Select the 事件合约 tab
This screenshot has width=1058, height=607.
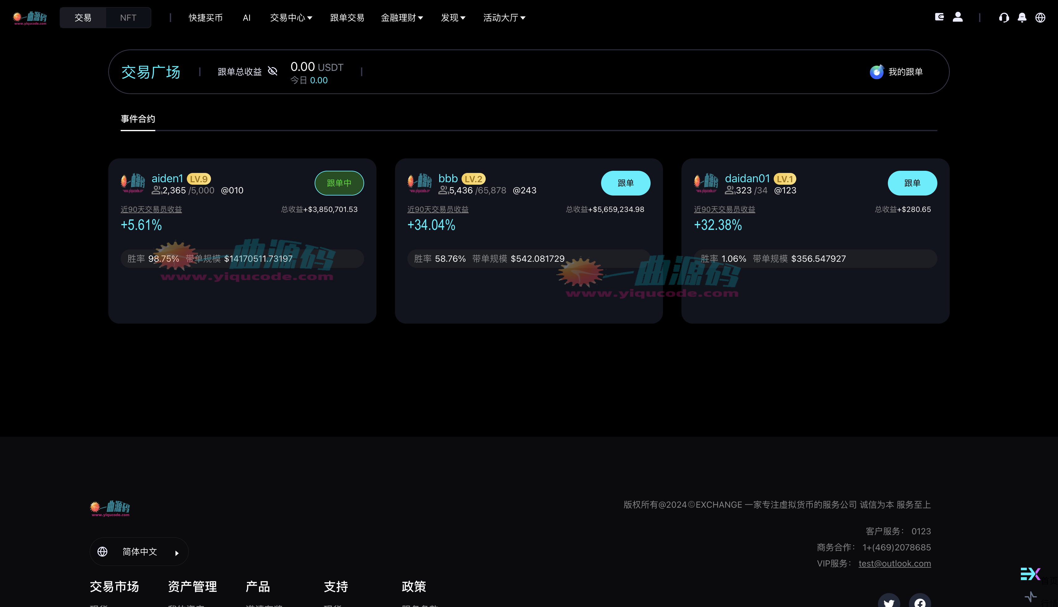(138, 119)
